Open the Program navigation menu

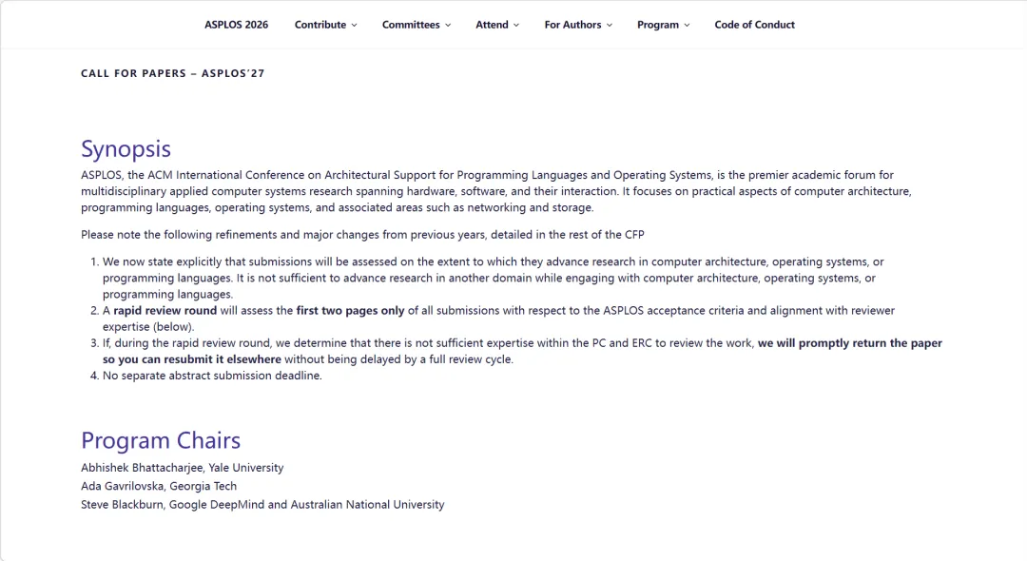click(x=658, y=25)
